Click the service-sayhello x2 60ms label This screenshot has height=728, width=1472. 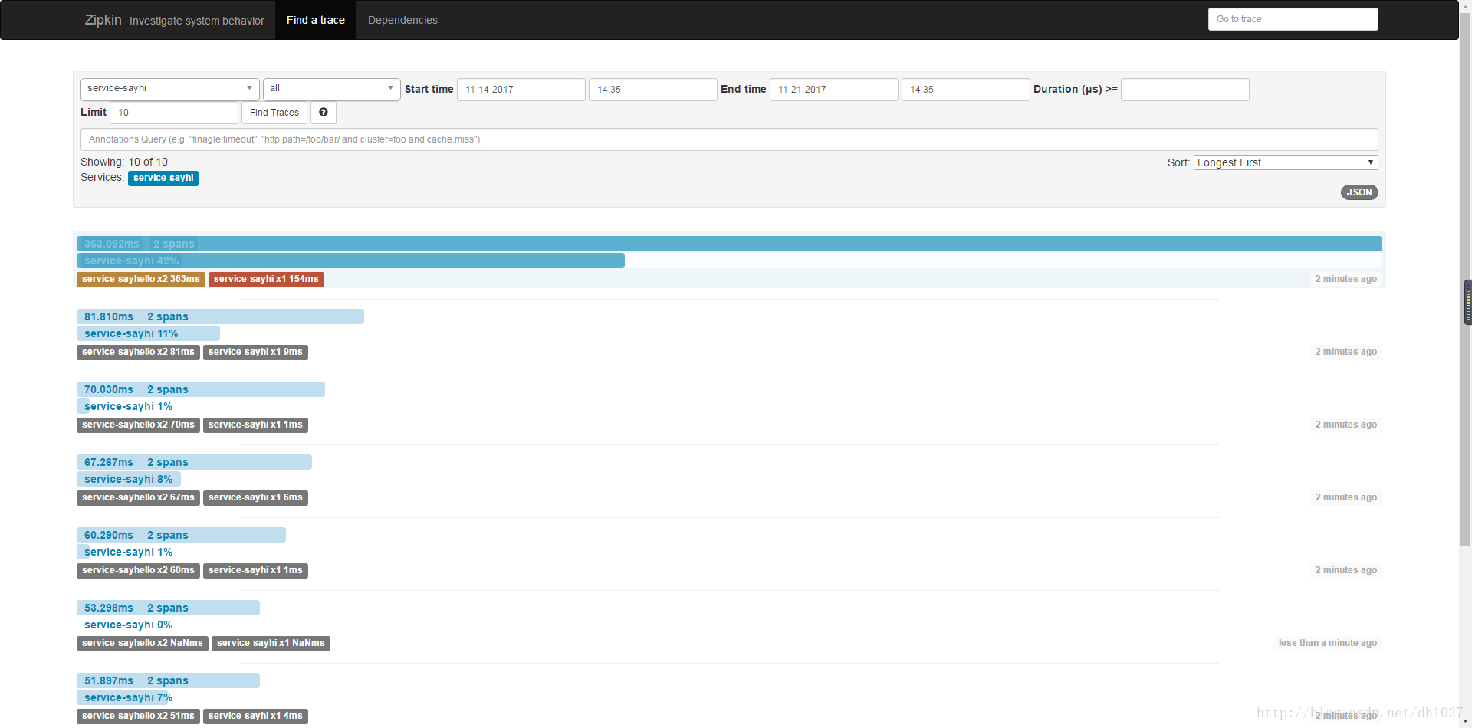coord(138,571)
